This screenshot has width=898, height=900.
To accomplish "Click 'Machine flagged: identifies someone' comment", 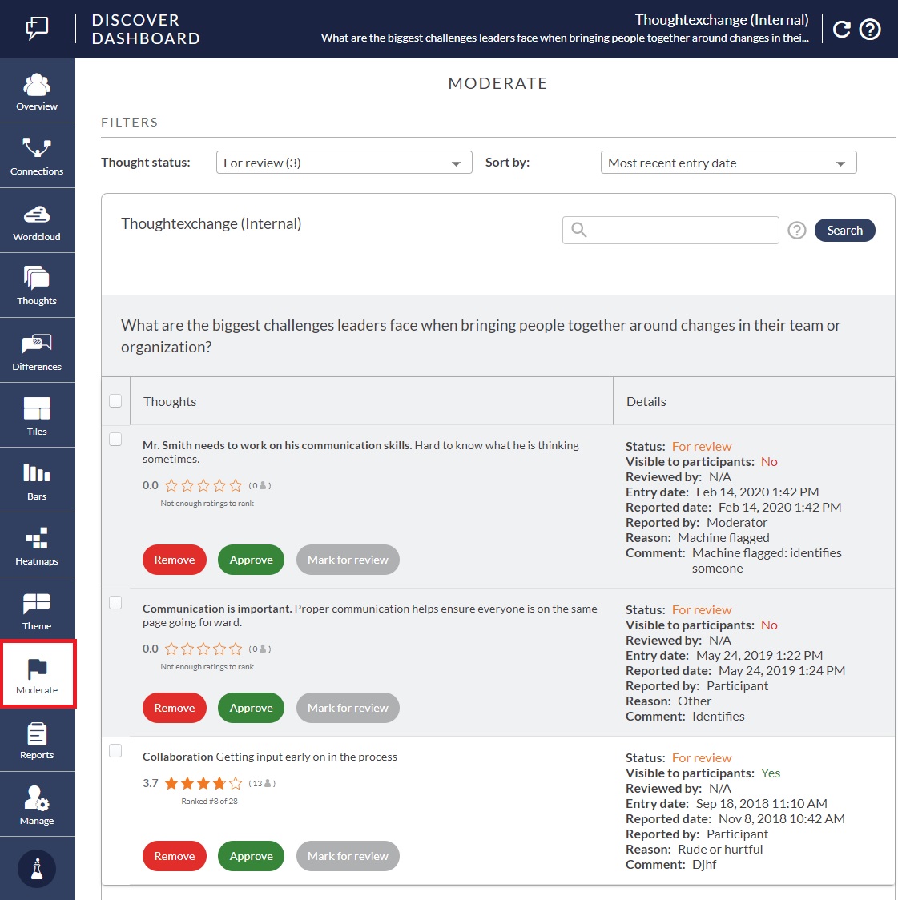I will (x=767, y=560).
